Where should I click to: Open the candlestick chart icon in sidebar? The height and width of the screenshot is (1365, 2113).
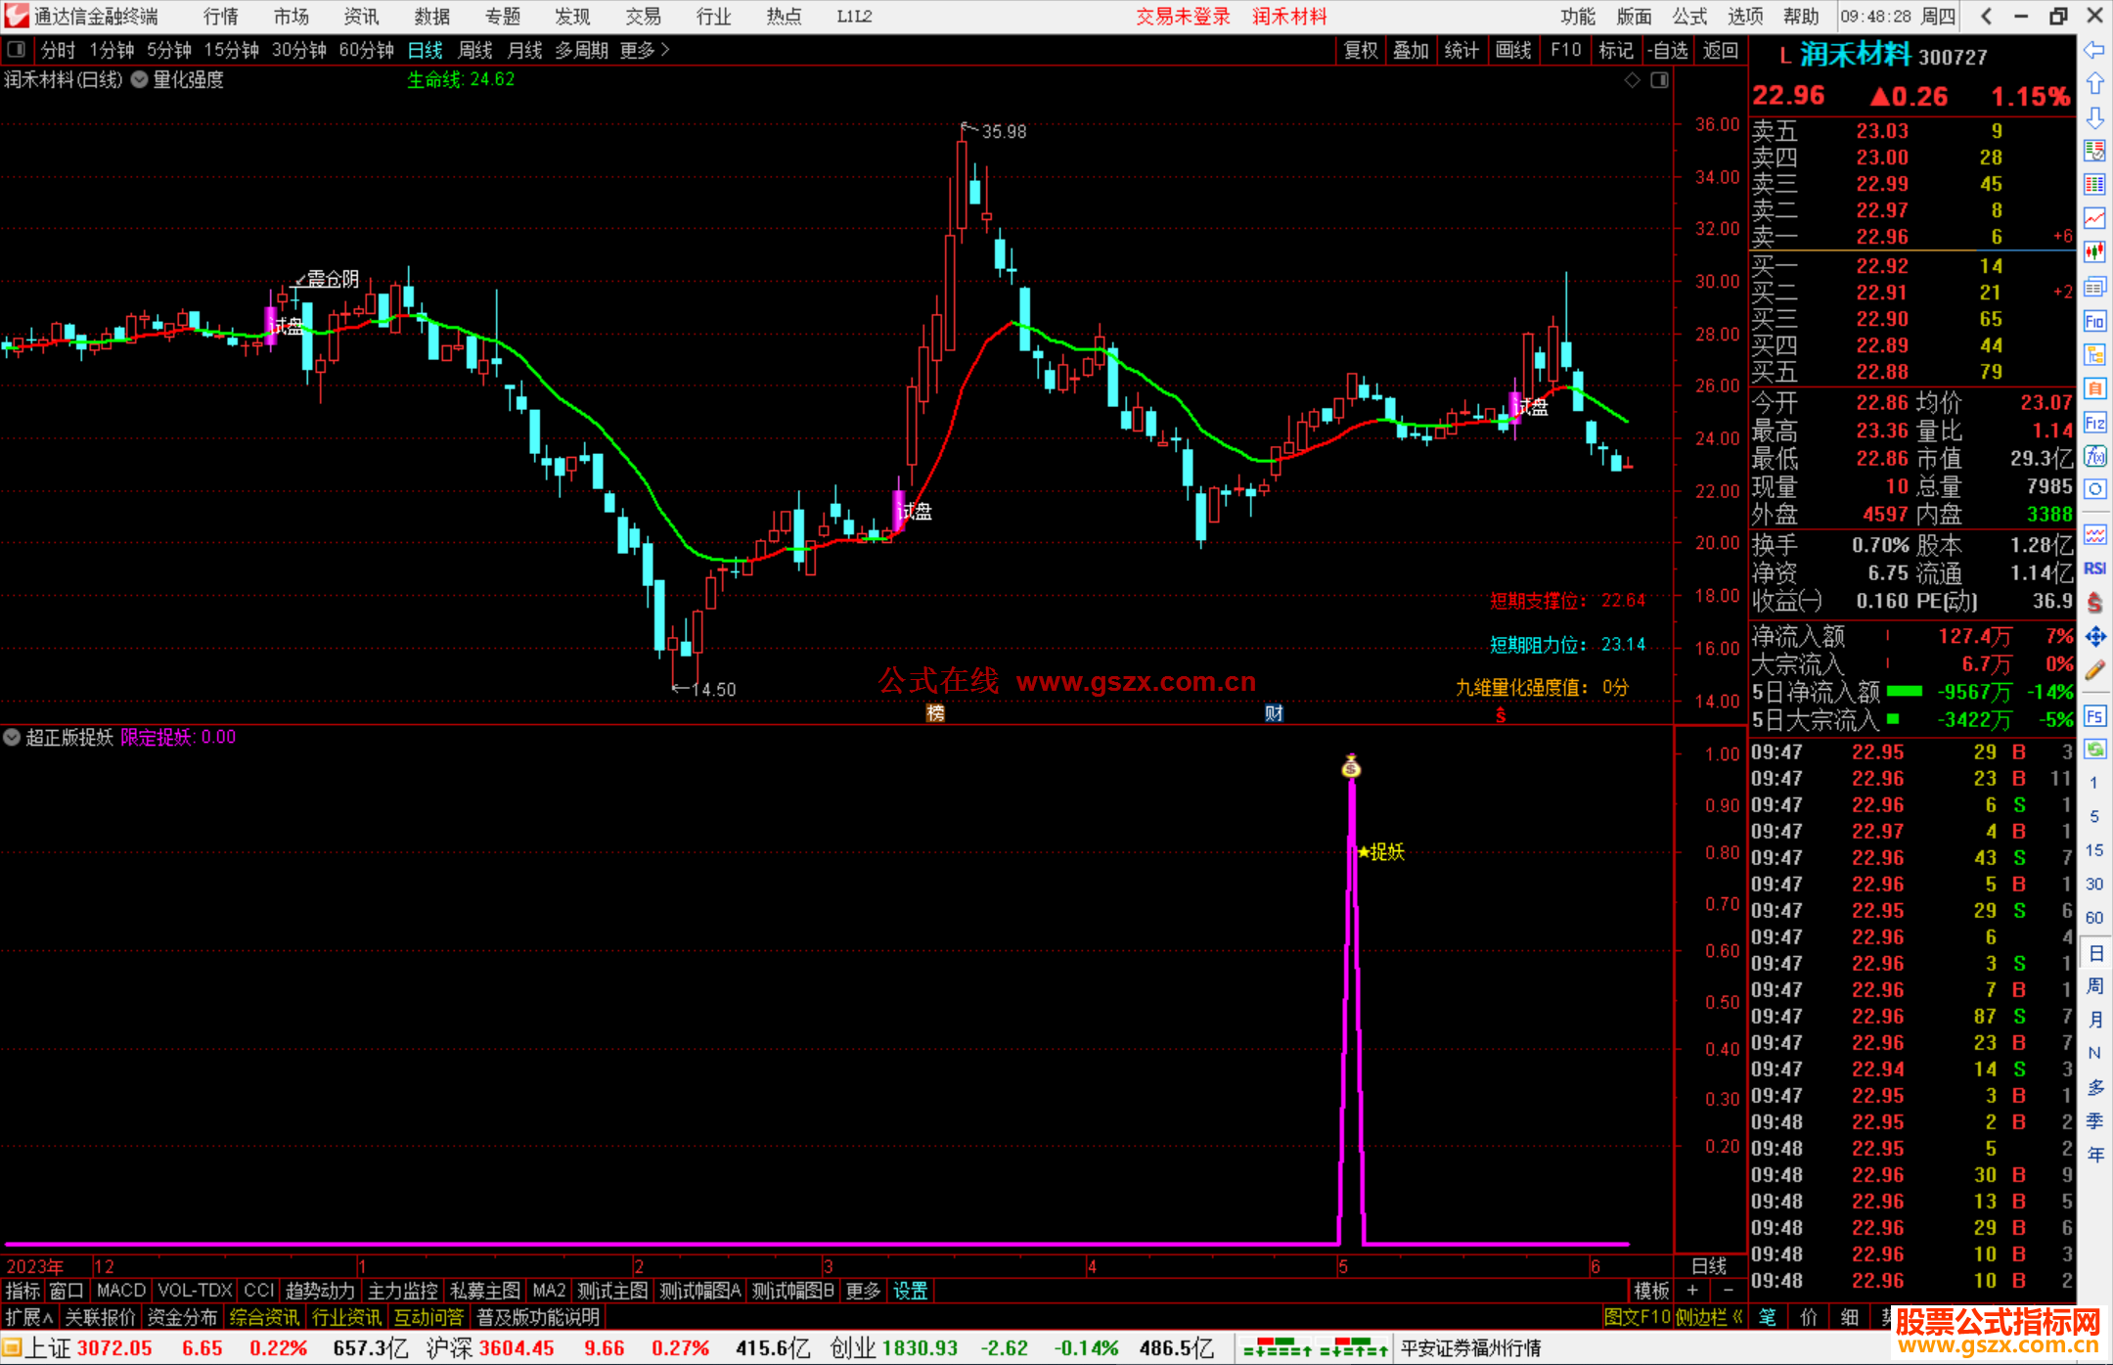coord(2094,252)
